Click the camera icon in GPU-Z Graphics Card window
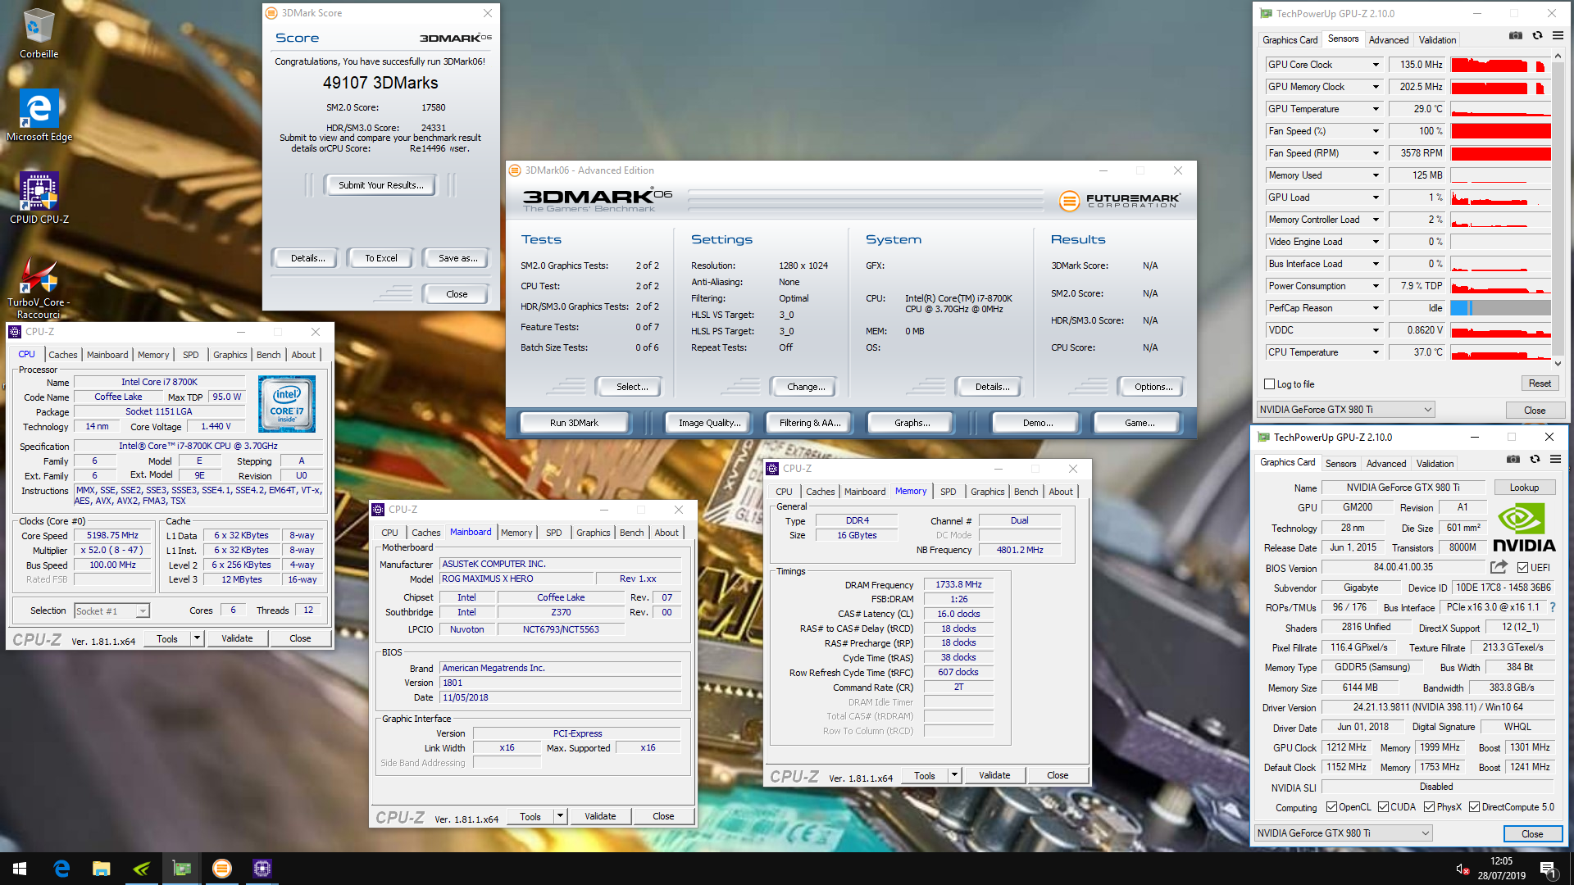The height and width of the screenshot is (885, 1574). [1513, 460]
